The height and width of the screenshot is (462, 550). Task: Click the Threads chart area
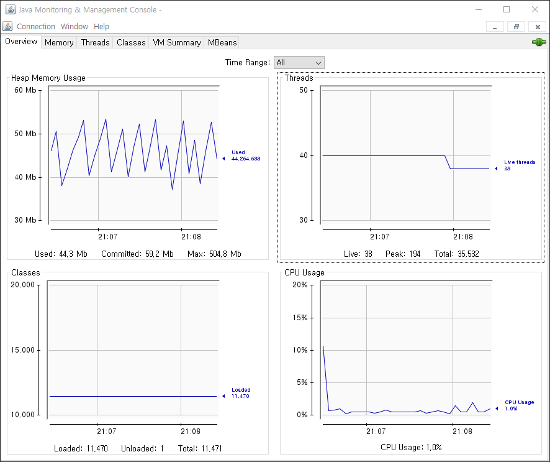click(406, 155)
